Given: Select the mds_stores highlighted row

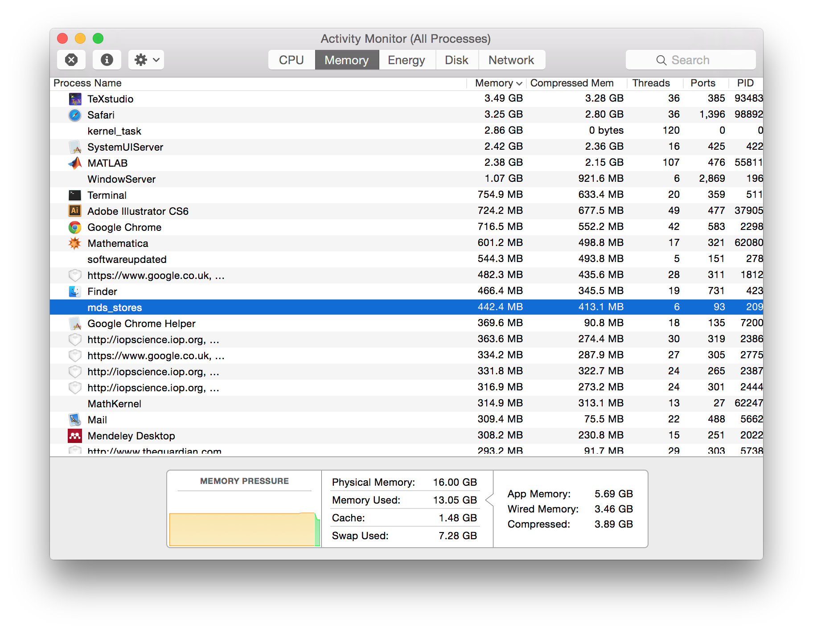Looking at the screenshot, I should point(406,307).
